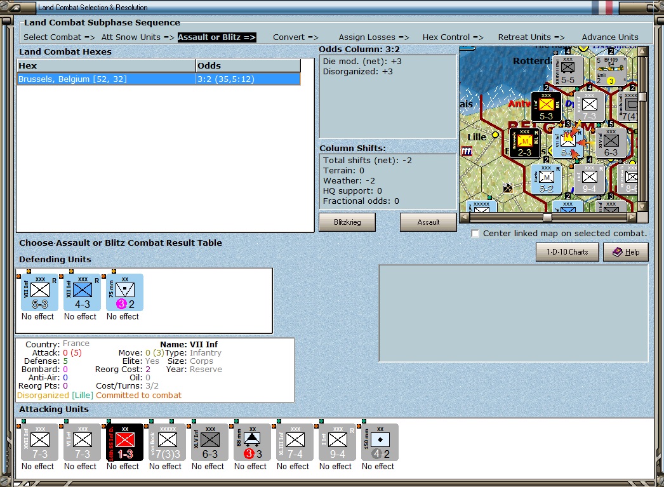Click the Blitzkrieg button
664x487 pixels.
347,222
